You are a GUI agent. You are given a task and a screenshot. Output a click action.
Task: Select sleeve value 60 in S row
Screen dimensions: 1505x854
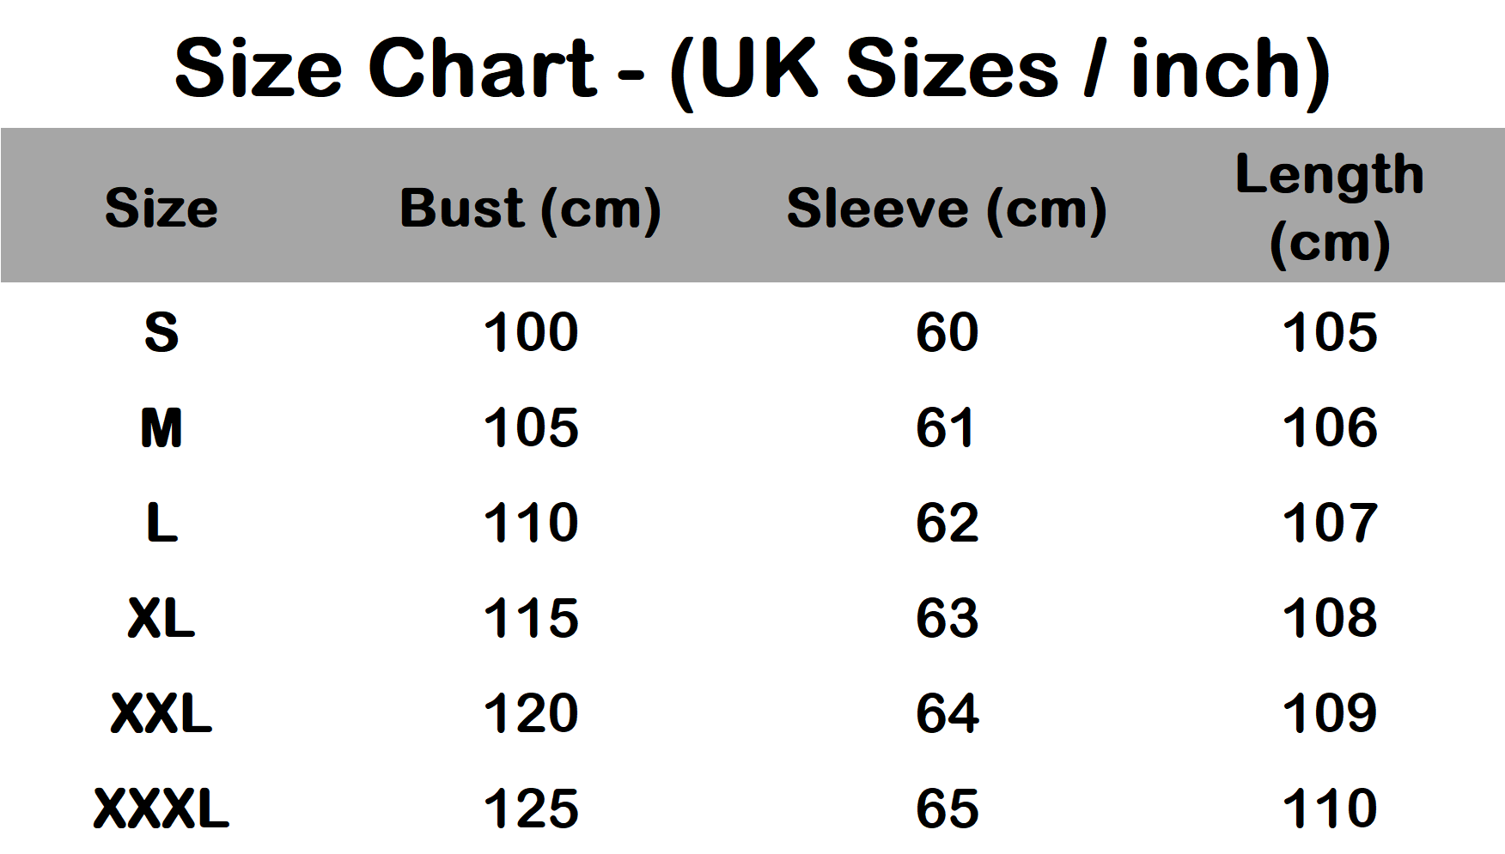click(x=947, y=332)
